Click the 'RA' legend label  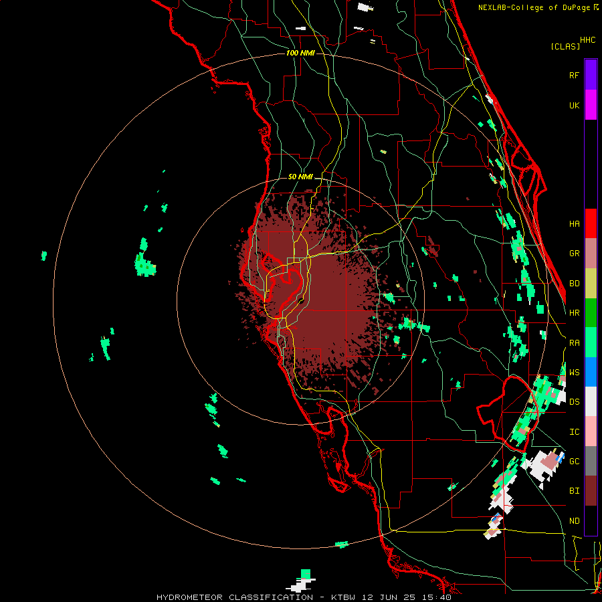574,342
